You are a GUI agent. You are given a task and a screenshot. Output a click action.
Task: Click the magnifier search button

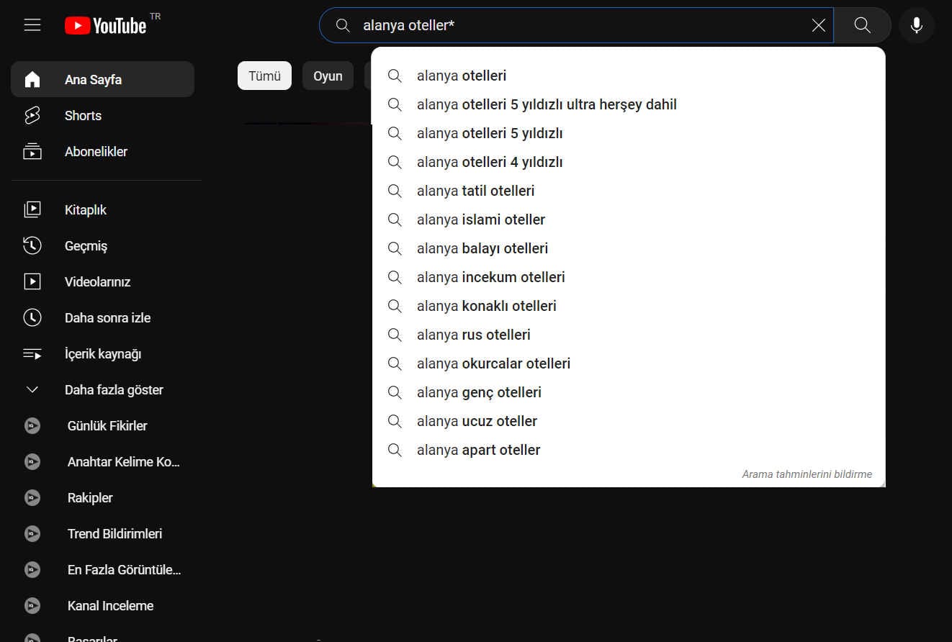click(x=862, y=25)
